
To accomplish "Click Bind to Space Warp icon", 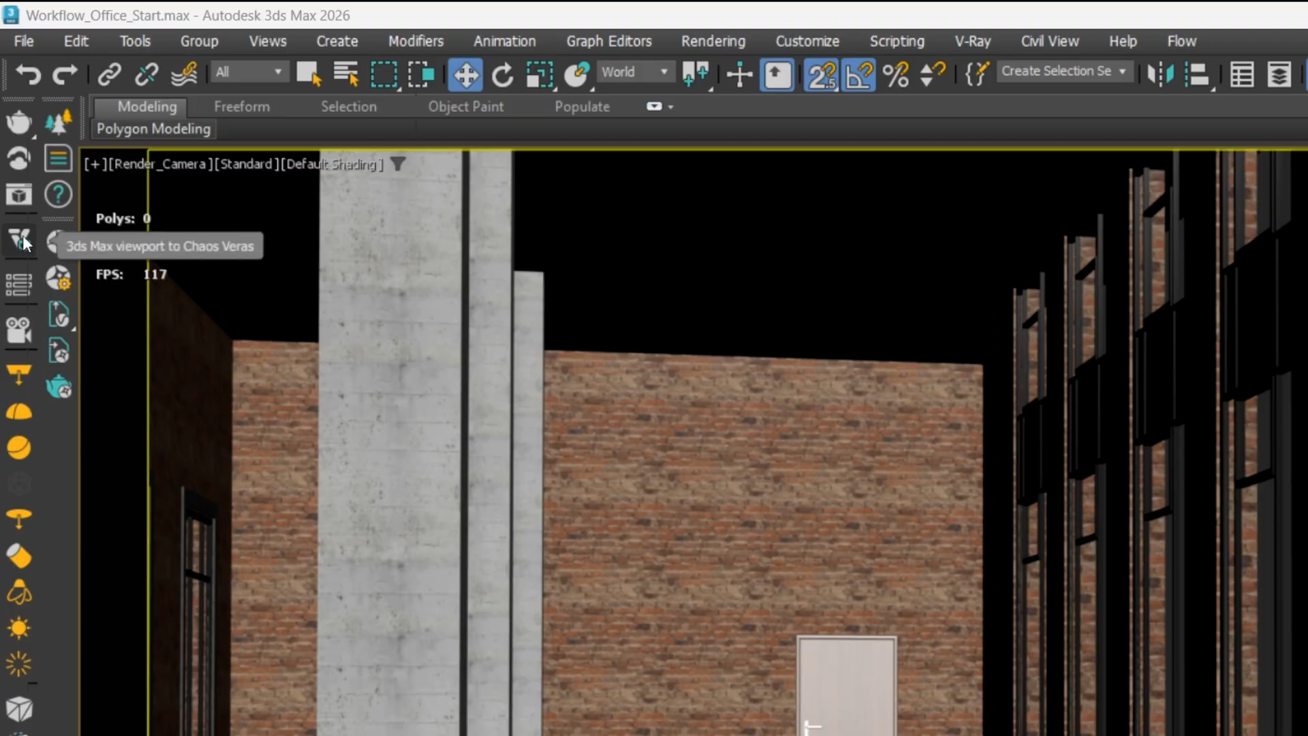I will (184, 74).
